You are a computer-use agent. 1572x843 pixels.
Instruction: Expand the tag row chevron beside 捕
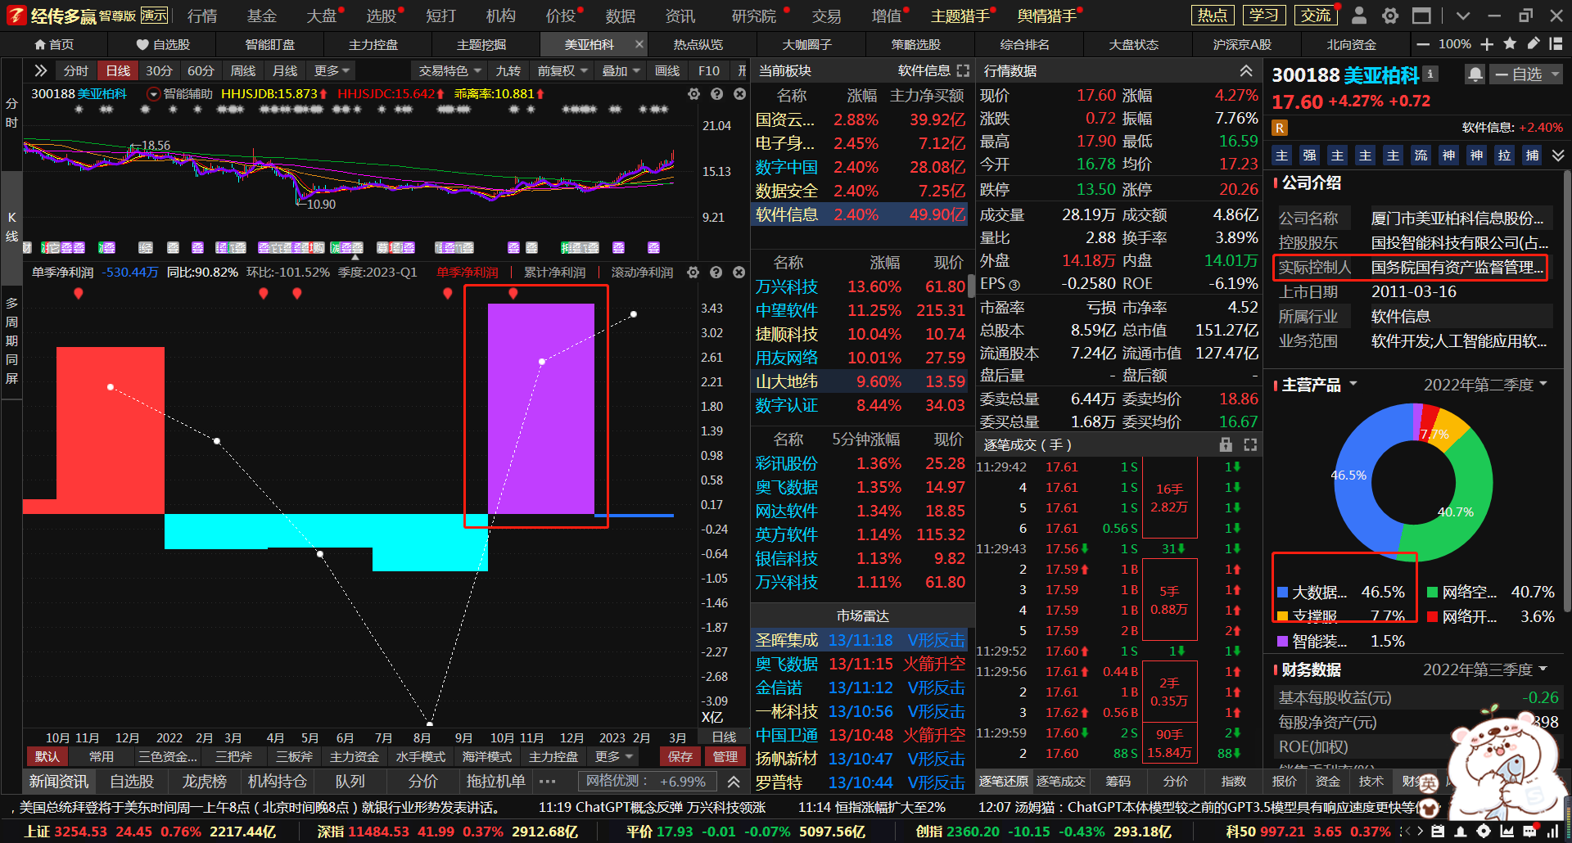(1558, 156)
